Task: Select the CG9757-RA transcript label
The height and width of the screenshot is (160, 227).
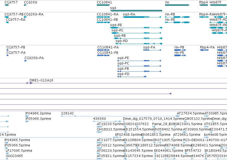Action: [16, 20]
